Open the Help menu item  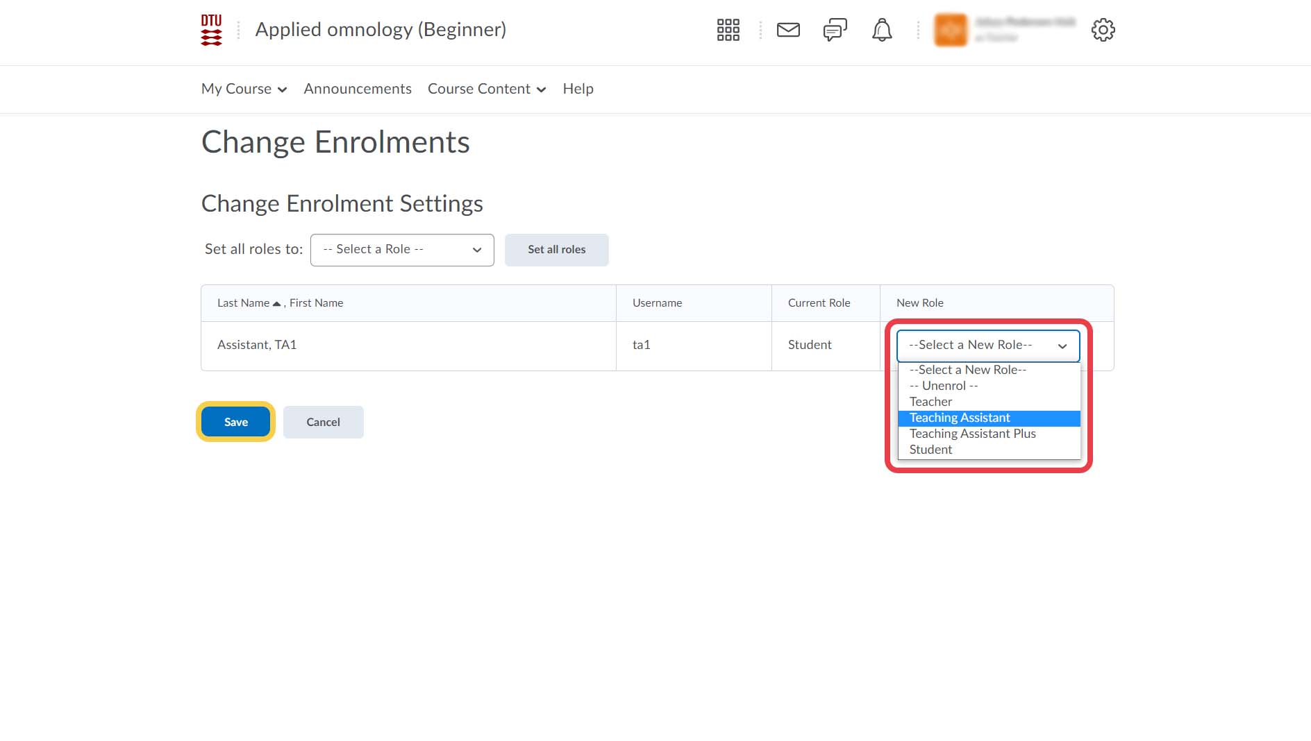click(x=578, y=89)
